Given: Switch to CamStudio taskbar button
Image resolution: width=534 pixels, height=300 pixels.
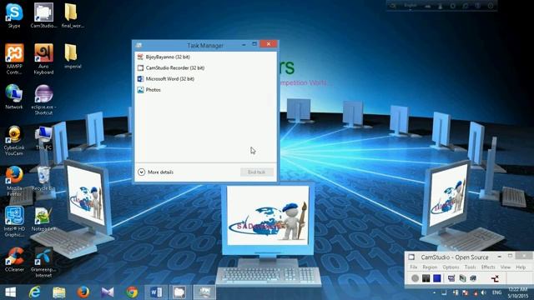Looking at the screenshot, I should [x=179, y=292].
